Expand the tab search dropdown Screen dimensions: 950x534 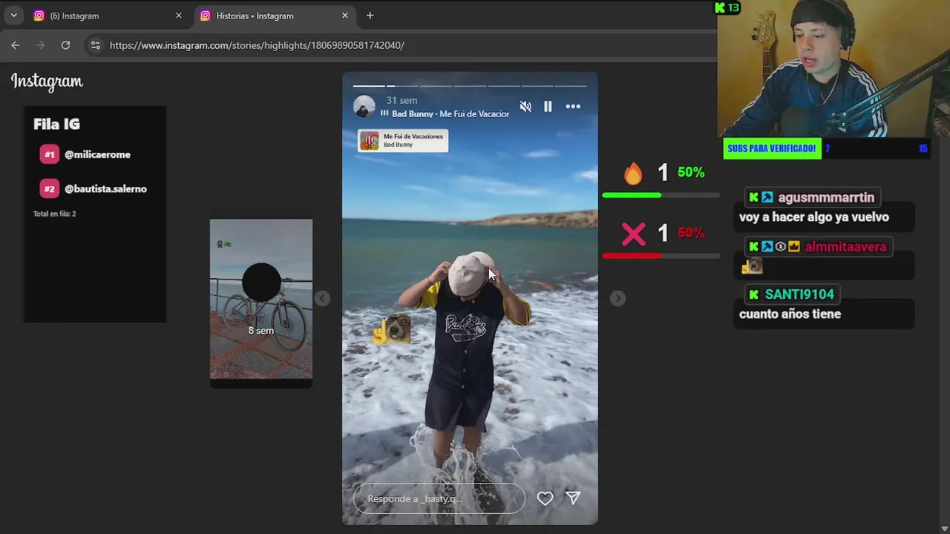[13, 16]
